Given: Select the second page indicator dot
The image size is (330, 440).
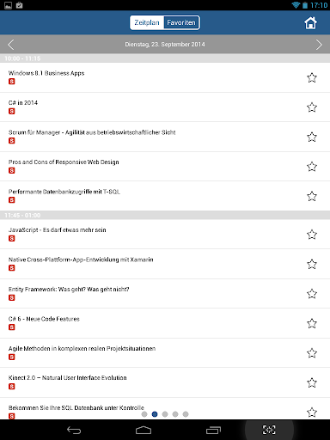Looking at the screenshot, I should click(155, 414).
